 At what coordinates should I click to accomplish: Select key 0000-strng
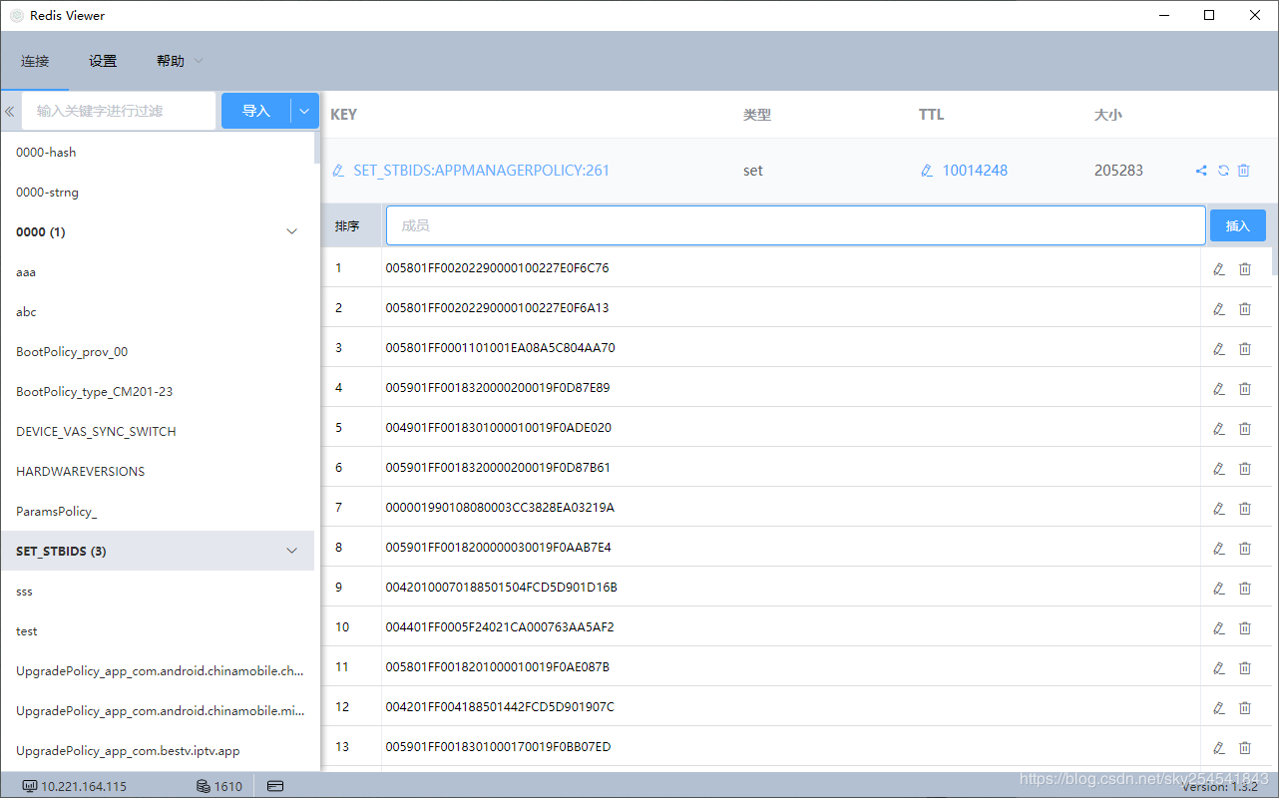pyautogui.click(x=158, y=192)
